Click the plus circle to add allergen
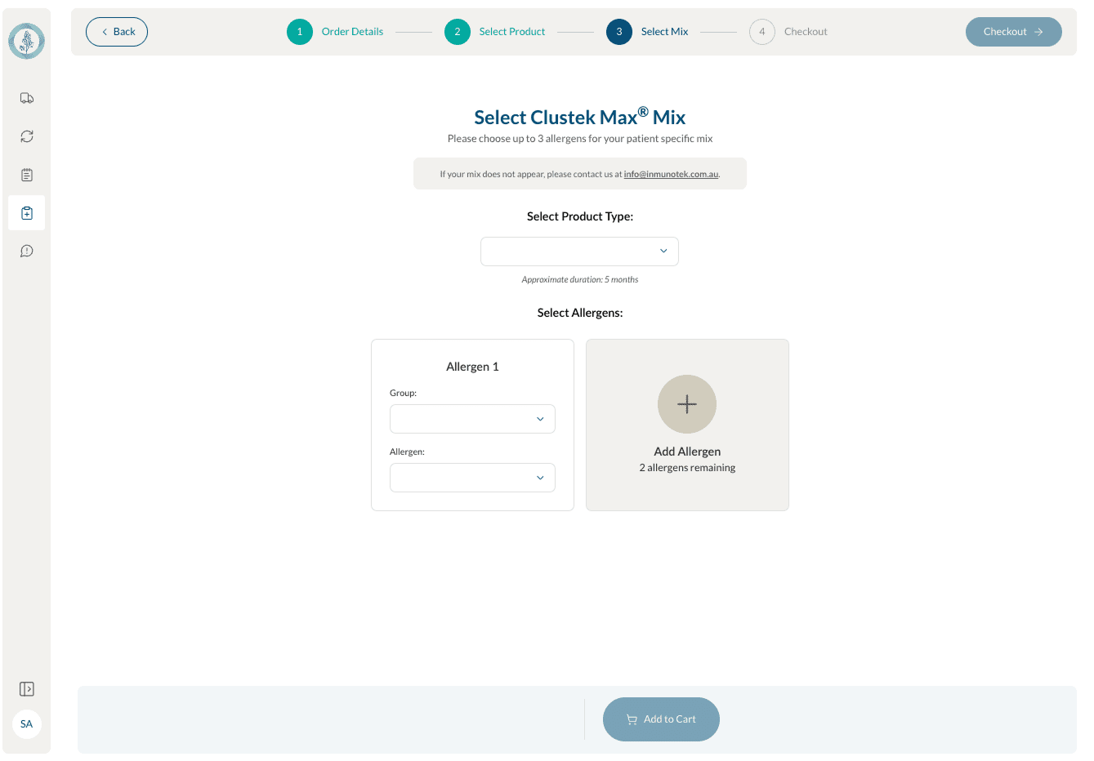This screenshot has height=761, width=1094. [687, 404]
